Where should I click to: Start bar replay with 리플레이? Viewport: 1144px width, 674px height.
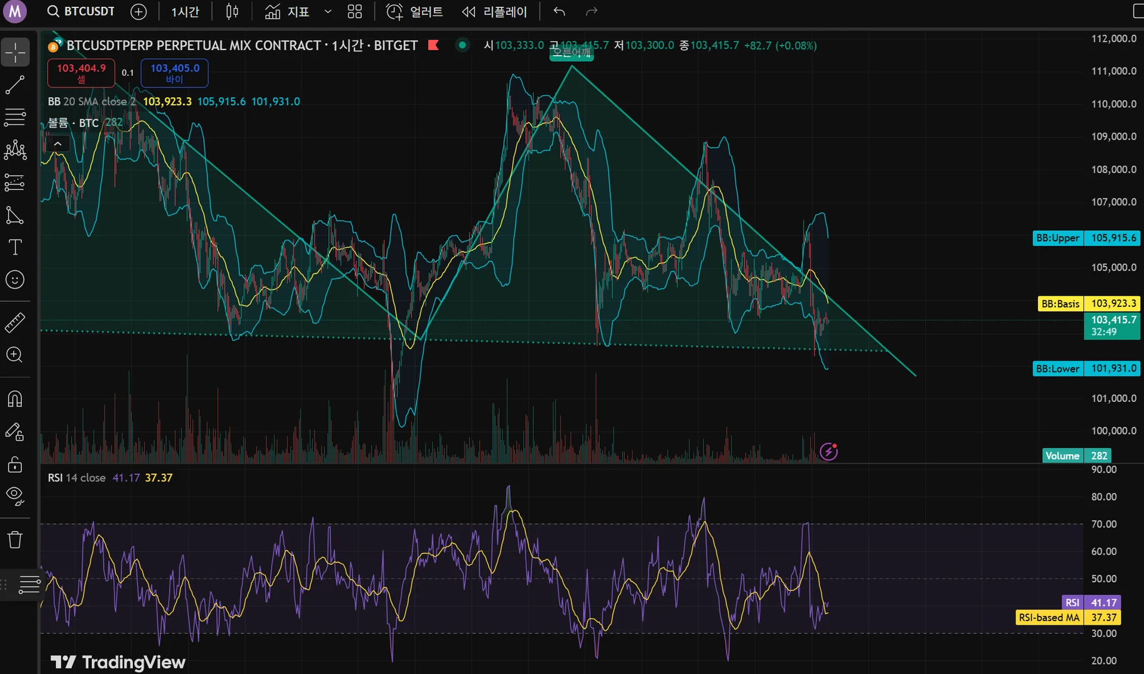(x=494, y=12)
